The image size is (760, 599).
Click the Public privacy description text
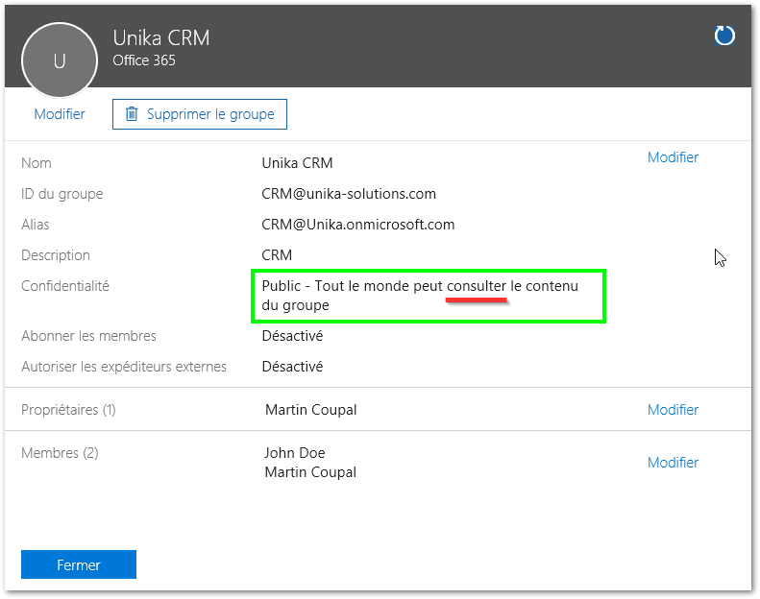pyautogui.click(x=420, y=296)
